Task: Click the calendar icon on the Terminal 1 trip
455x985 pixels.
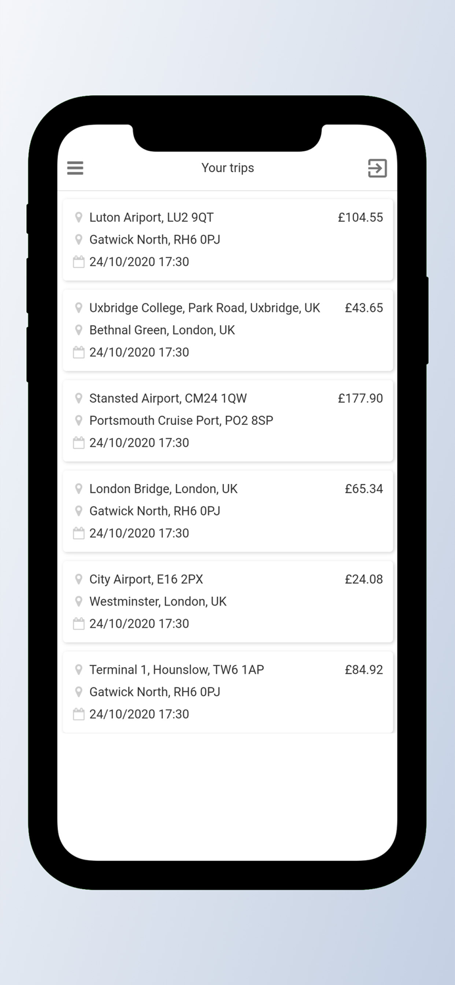Action: [79, 714]
